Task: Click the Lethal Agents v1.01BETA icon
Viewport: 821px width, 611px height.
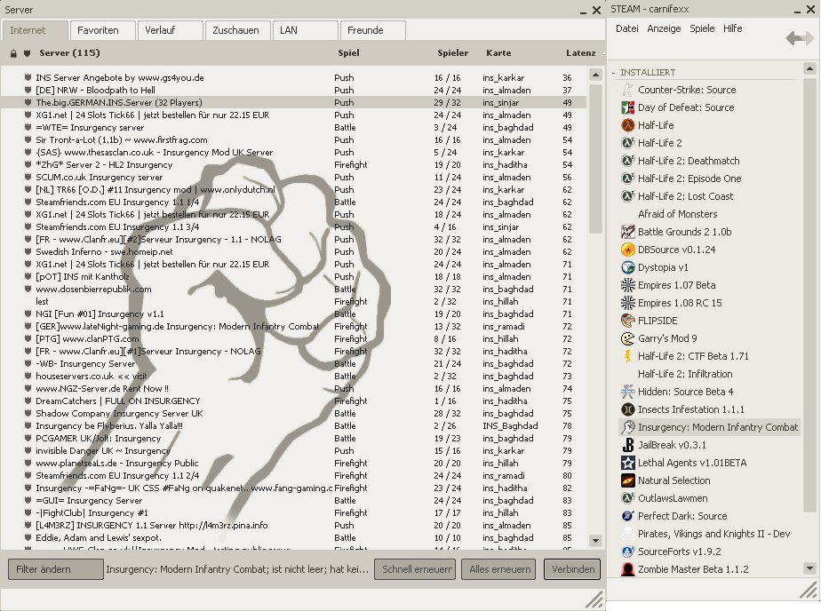Action: point(627,463)
